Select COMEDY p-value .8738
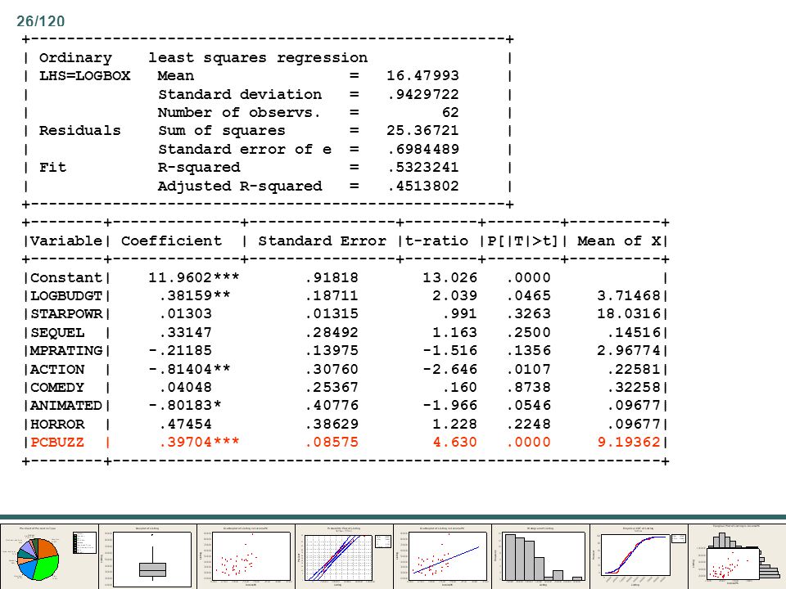This screenshot has height=589, width=786. coord(529,388)
